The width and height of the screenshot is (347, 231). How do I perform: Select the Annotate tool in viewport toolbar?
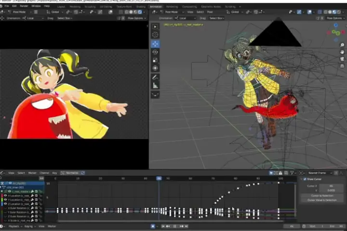(155, 77)
